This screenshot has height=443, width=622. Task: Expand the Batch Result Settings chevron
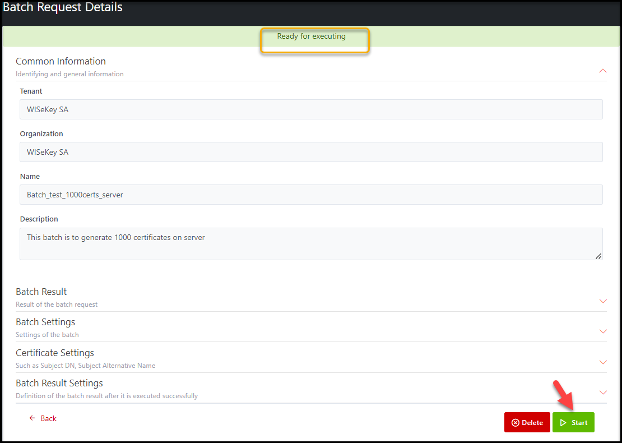(x=603, y=393)
